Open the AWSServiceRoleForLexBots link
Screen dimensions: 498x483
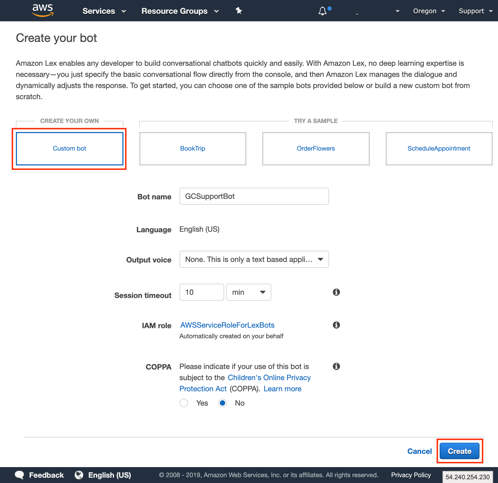coord(228,325)
